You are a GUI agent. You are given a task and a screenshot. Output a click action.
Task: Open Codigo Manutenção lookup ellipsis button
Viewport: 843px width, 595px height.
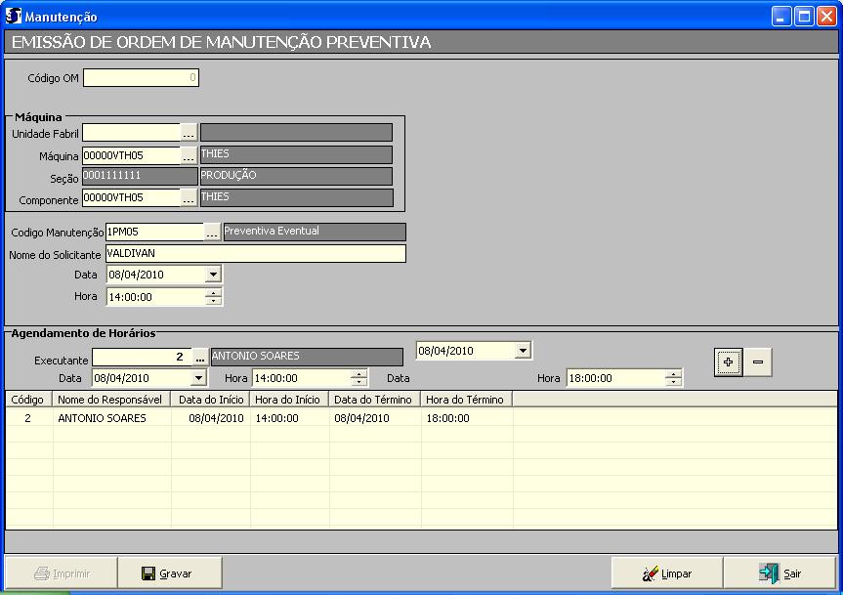(x=212, y=233)
